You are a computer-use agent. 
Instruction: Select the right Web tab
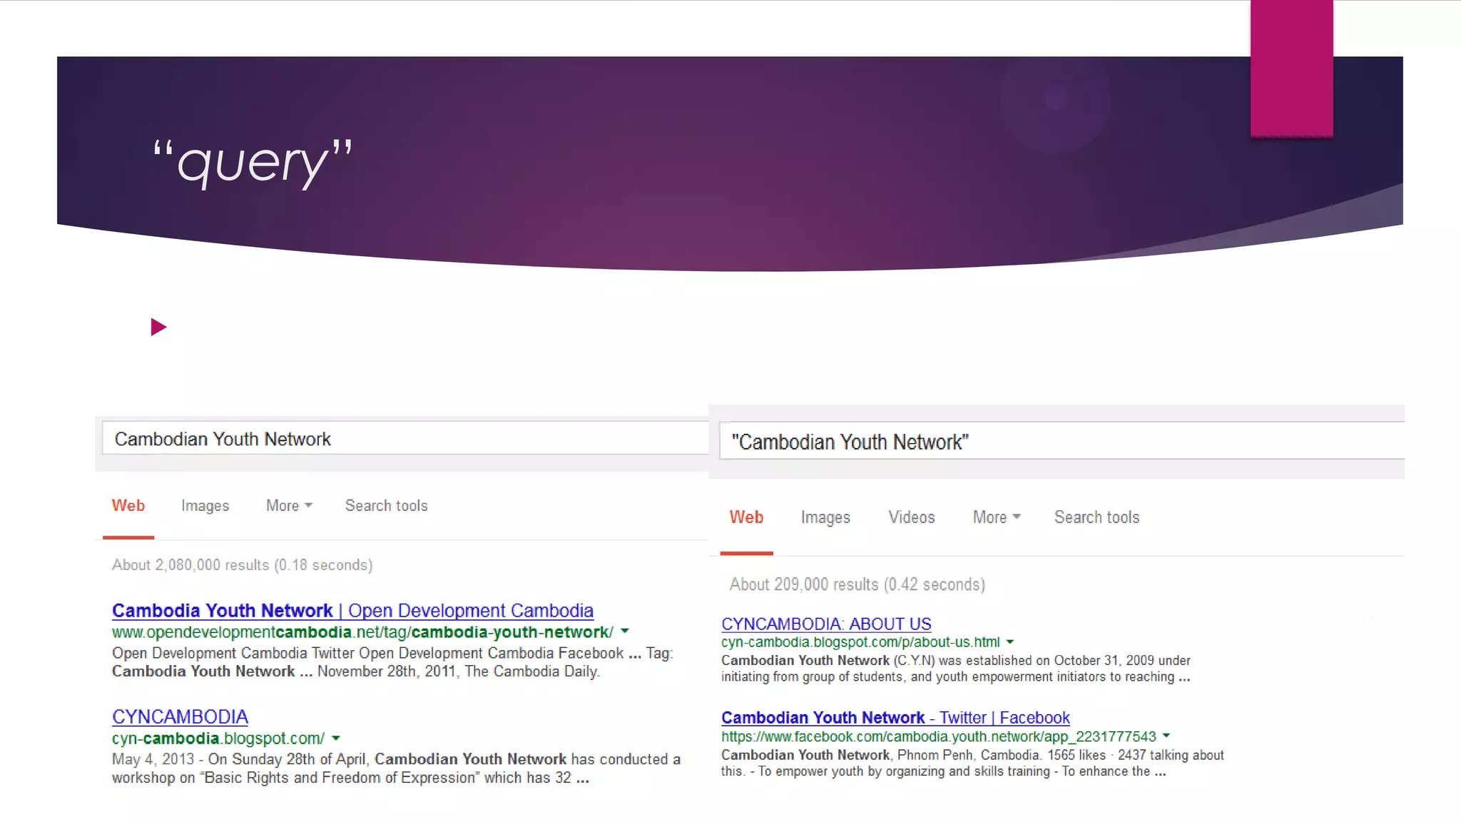746,517
